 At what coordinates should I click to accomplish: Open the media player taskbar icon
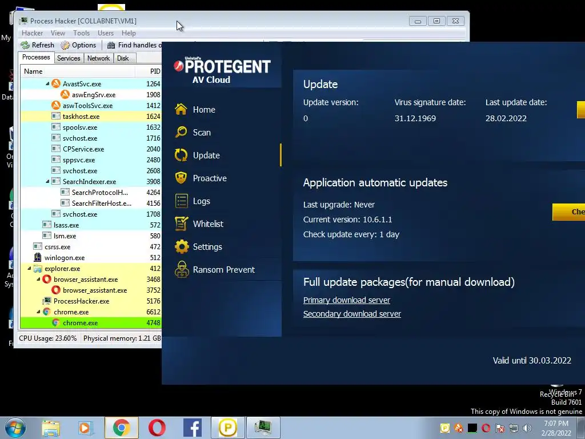pyautogui.click(x=86, y=428)
